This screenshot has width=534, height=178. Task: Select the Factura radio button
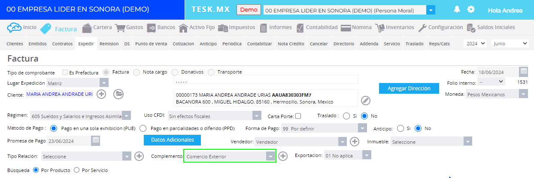pyautogui.click(x=106, y=72)
